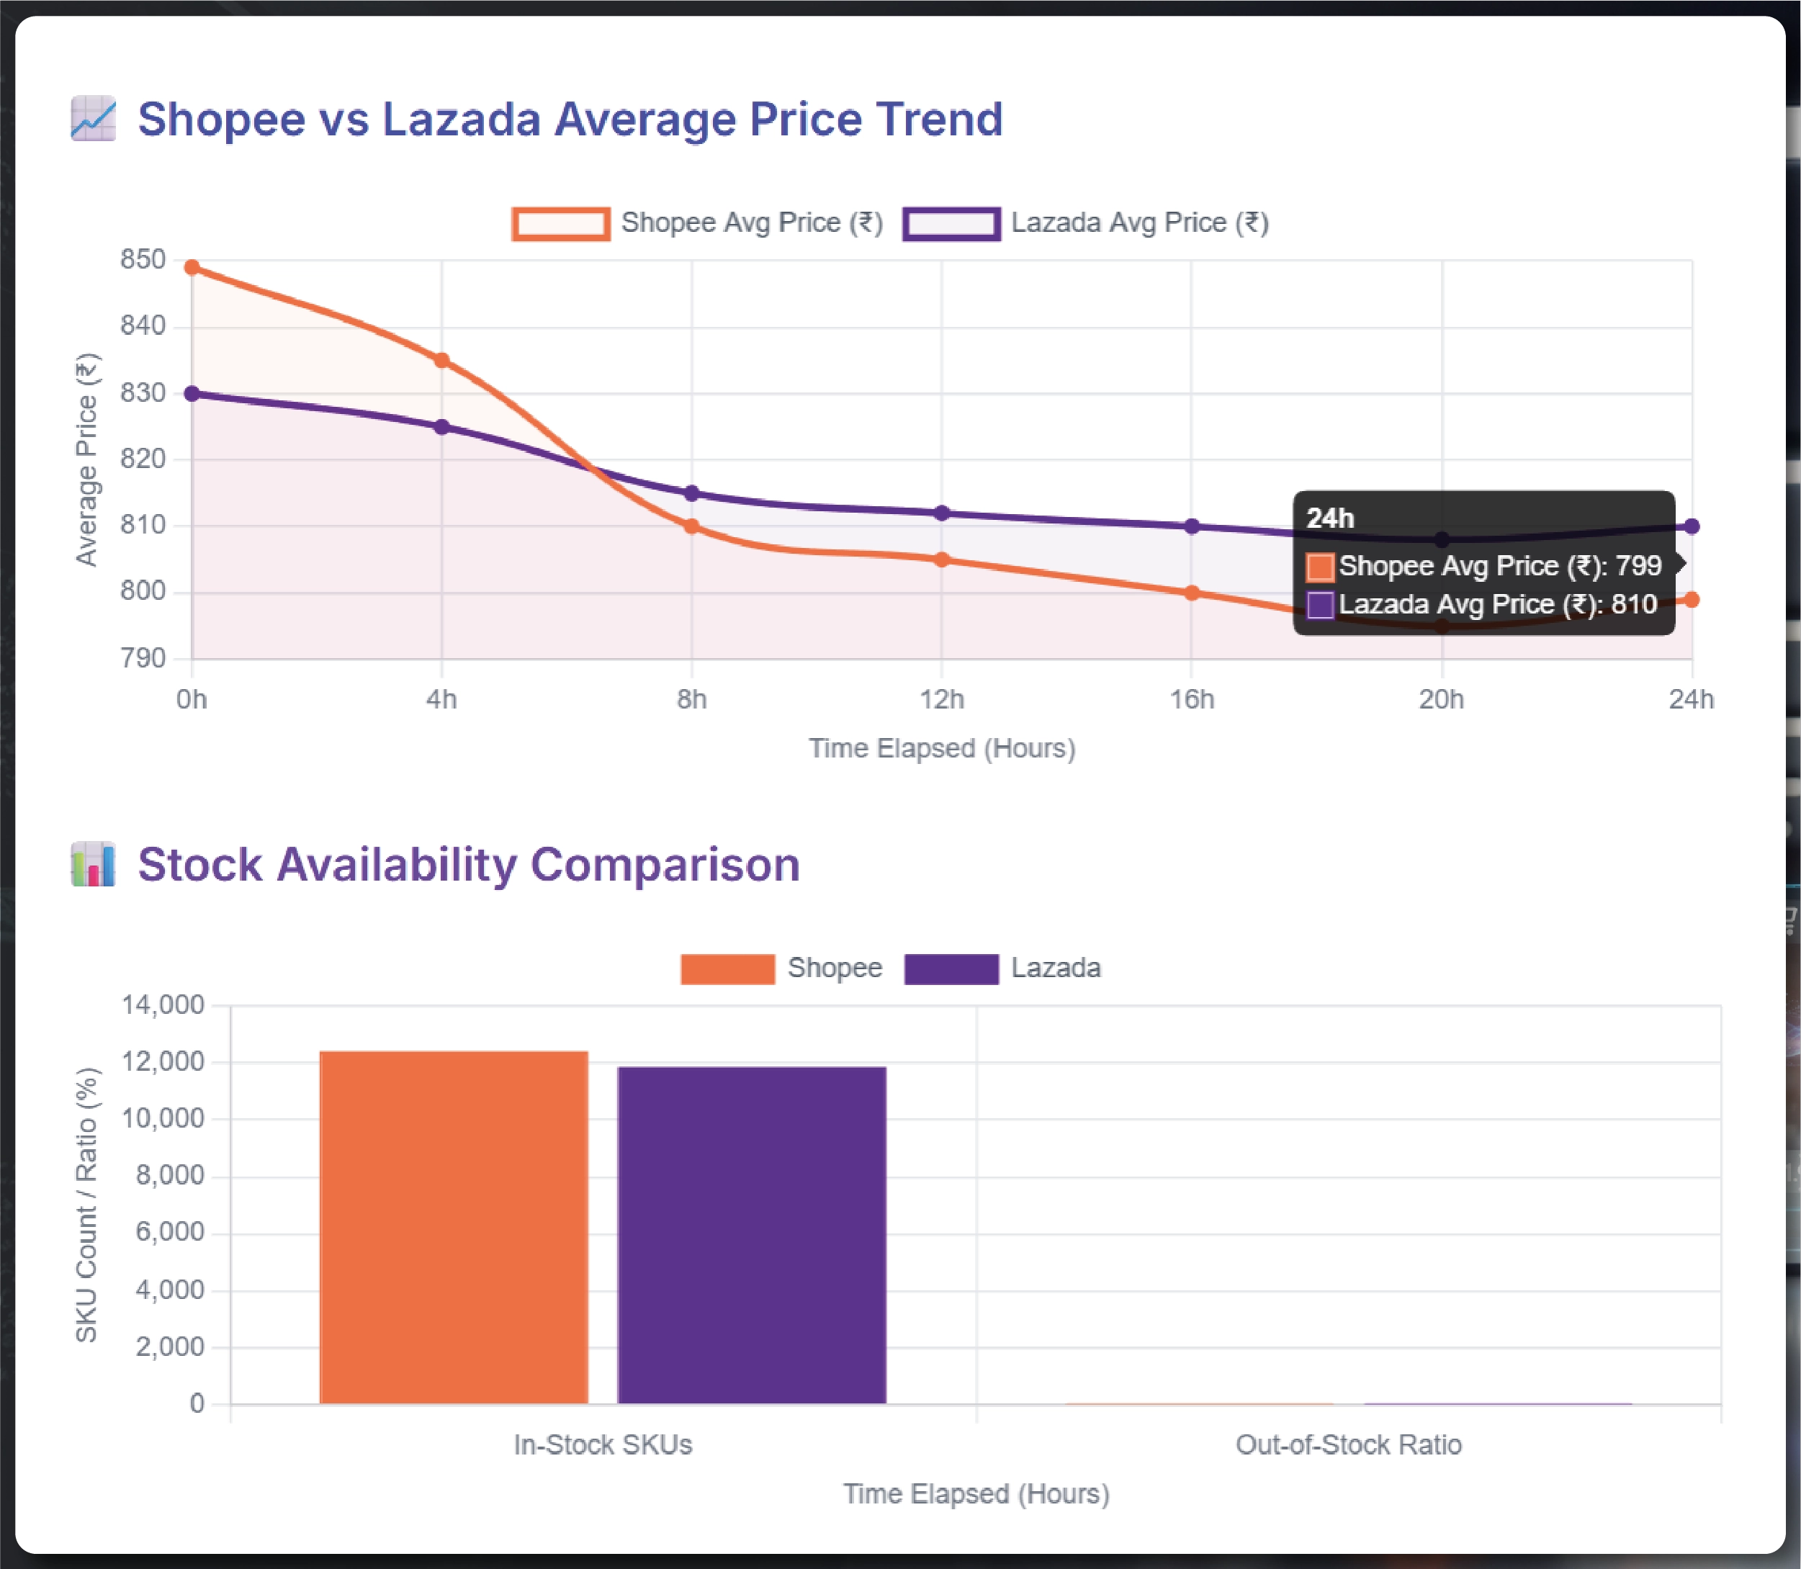The image size is (1801, 1569).
Task: Select the Lazada point at 12h
Action: pyautogui.click(x=942, y=513)
